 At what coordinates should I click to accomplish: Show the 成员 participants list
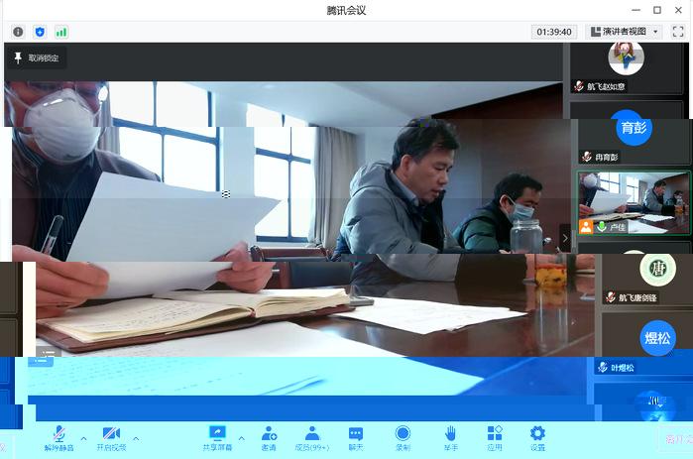tap(312, 437)
